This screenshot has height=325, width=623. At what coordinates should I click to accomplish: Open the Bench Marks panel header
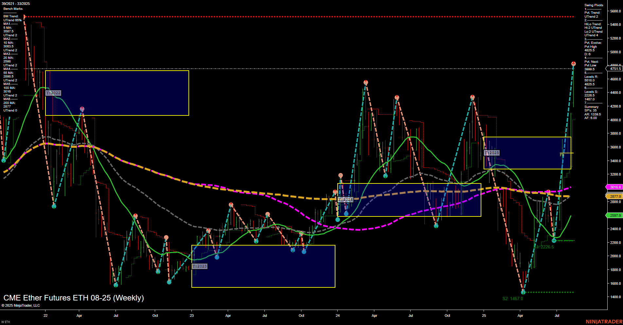13,9
